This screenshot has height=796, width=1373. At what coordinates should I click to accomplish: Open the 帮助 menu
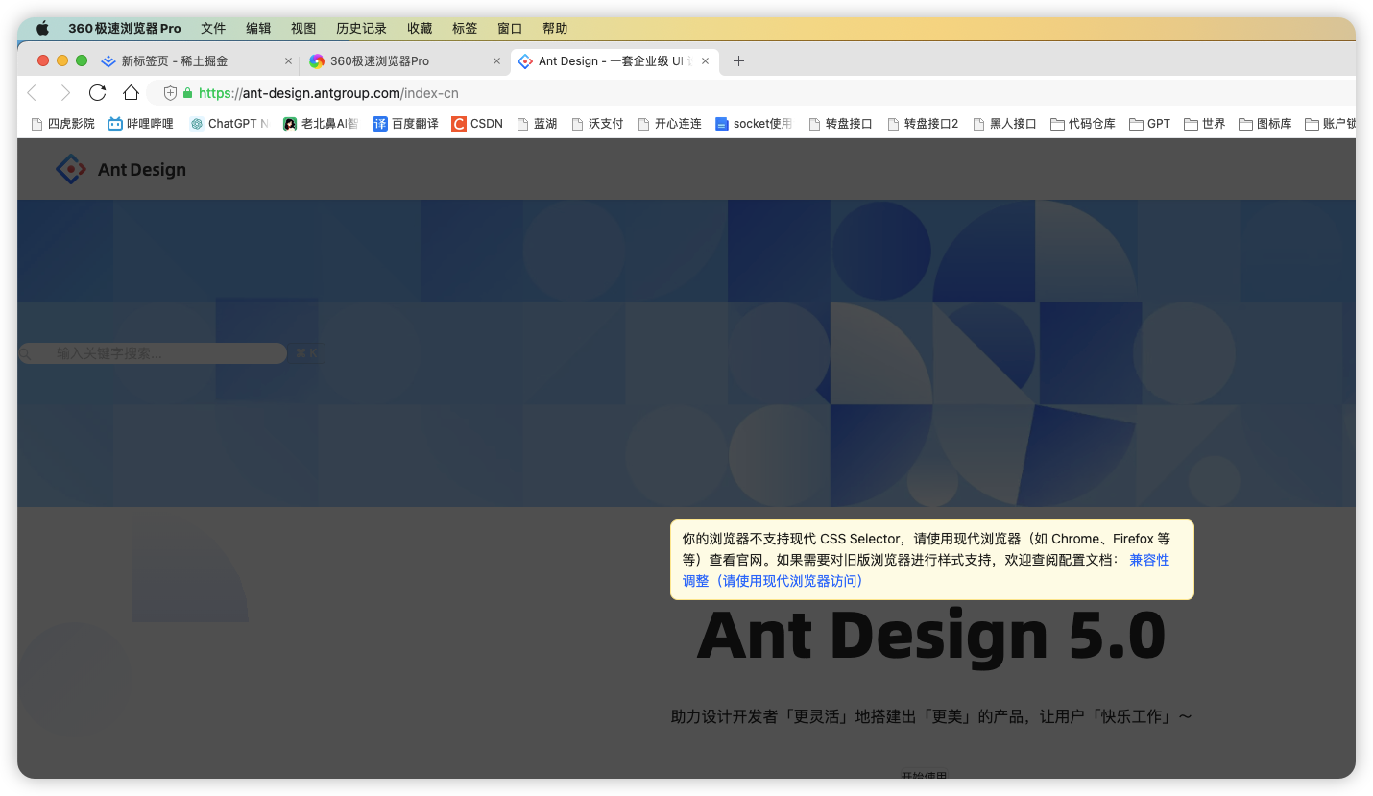click(x=555, y=28)
